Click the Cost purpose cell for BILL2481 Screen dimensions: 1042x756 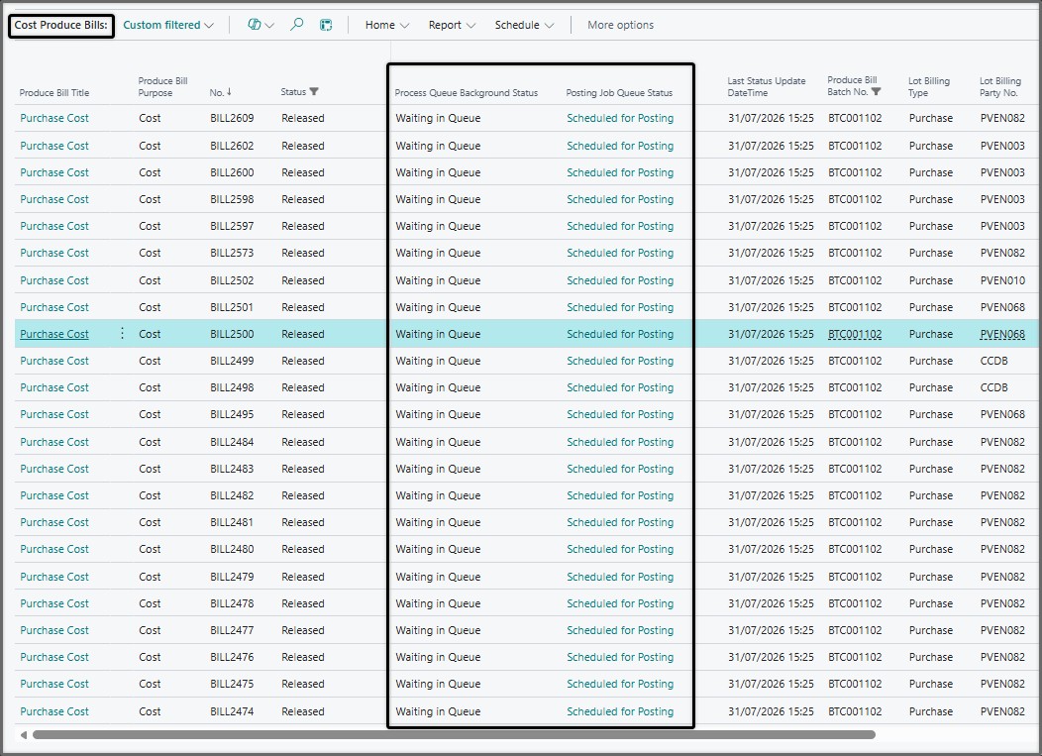pos(150,522)
